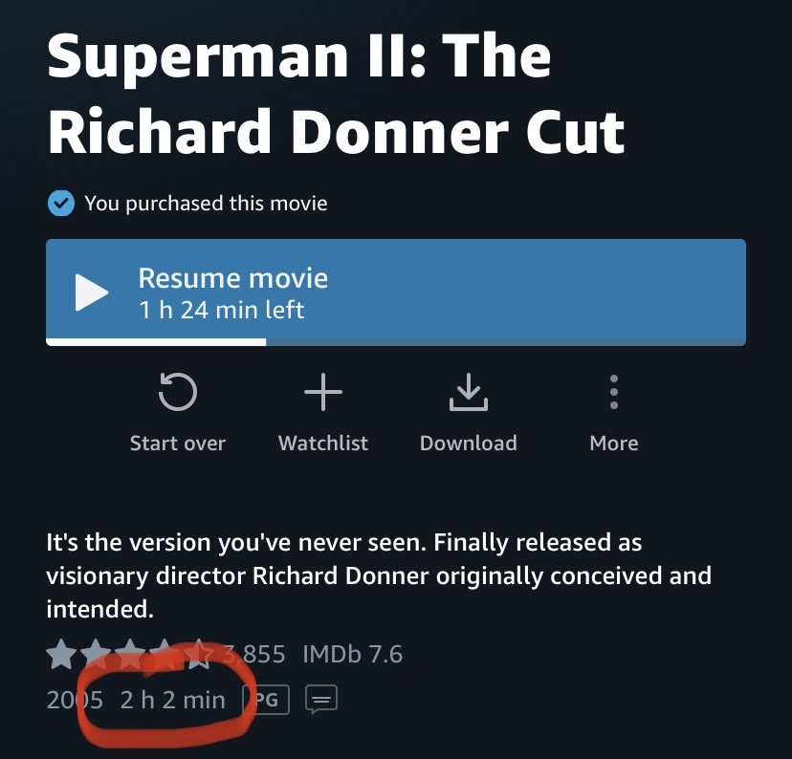The width and height of the screenshot is (792, 759).
Task: Select the "Watchlist" text label
Action: pyautogui.click(x=322, y=444)
